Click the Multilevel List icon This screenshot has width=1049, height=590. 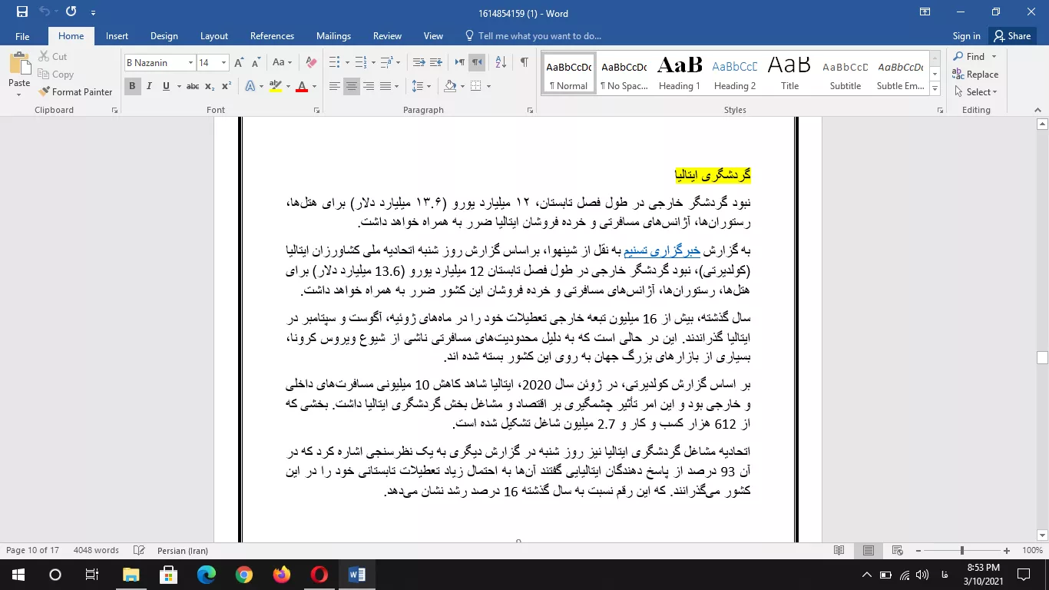[x=386, y=63]
